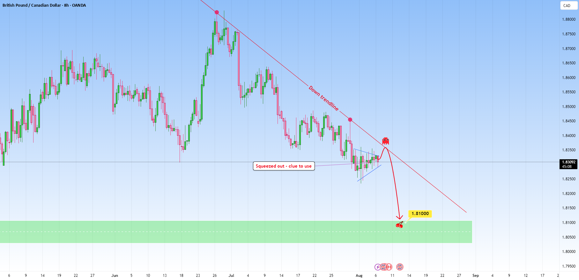Select the red ghost emoji on trendline
This screenshot has width=579, height=280.
[386, 141]
